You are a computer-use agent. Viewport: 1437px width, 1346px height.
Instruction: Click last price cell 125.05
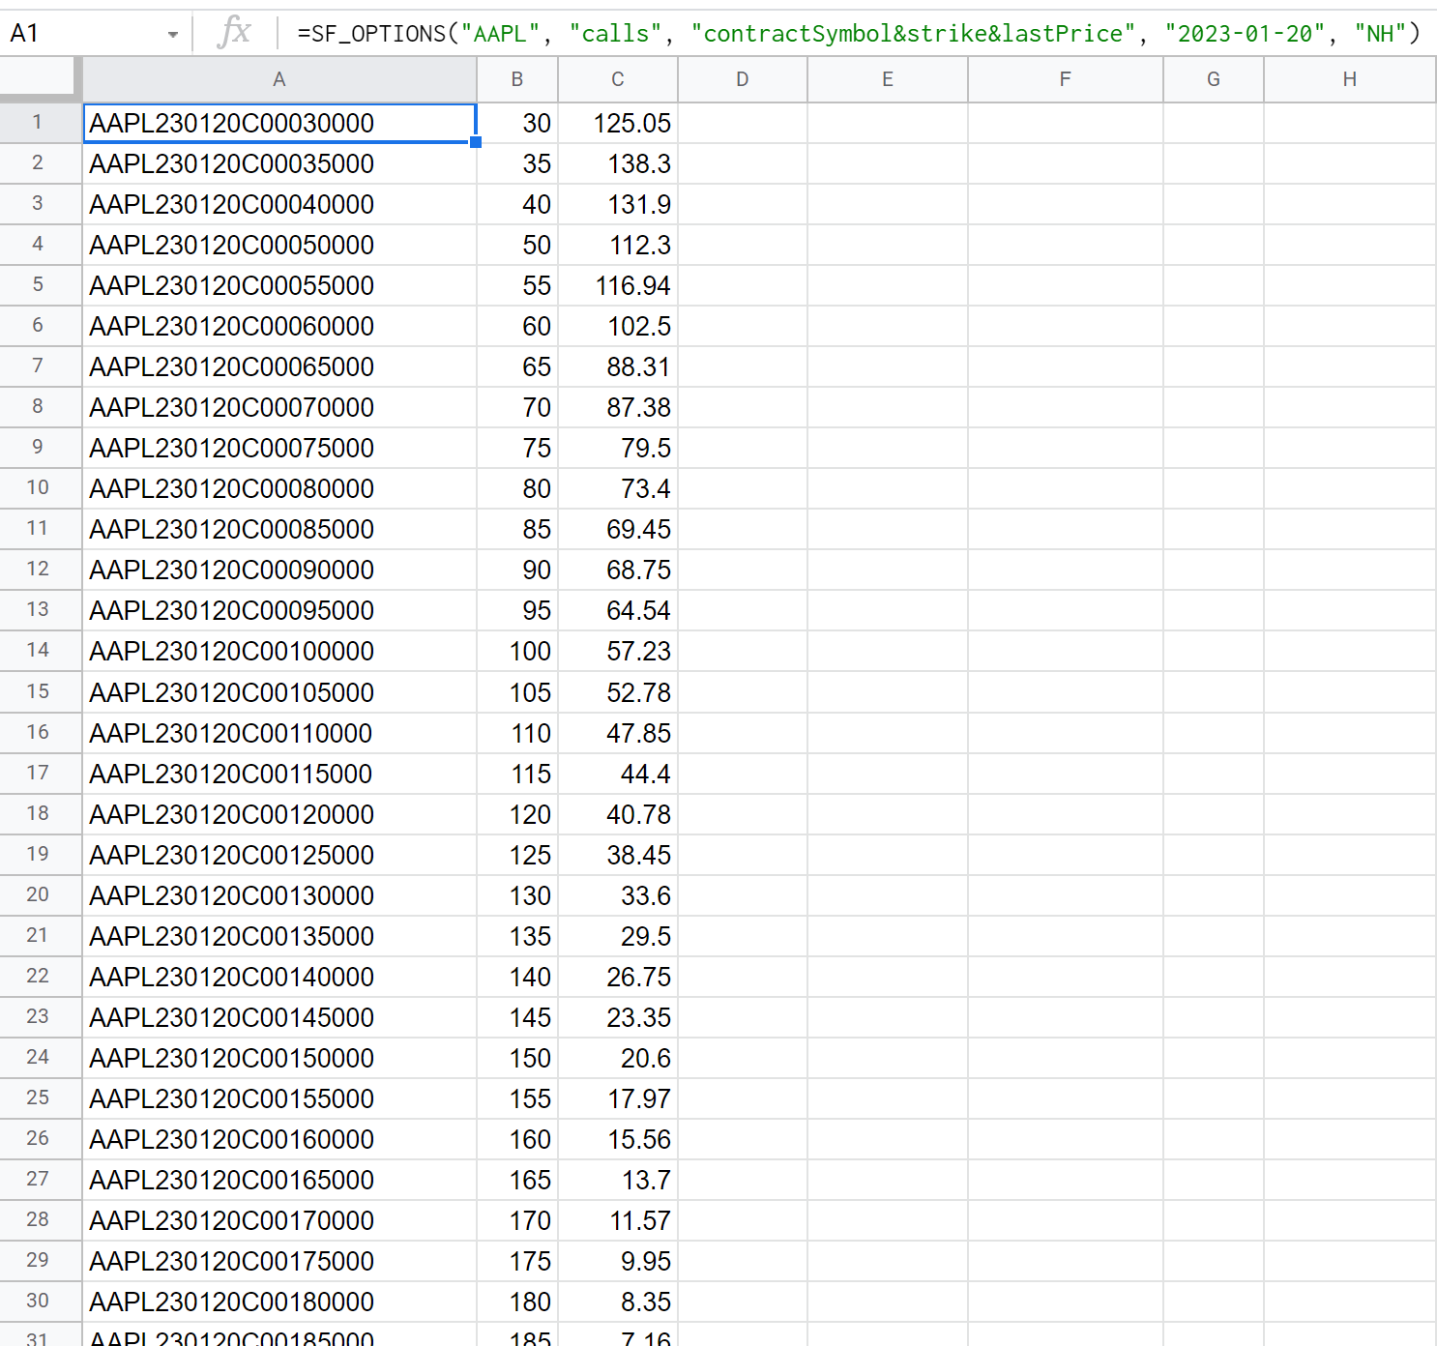(618, 123)
